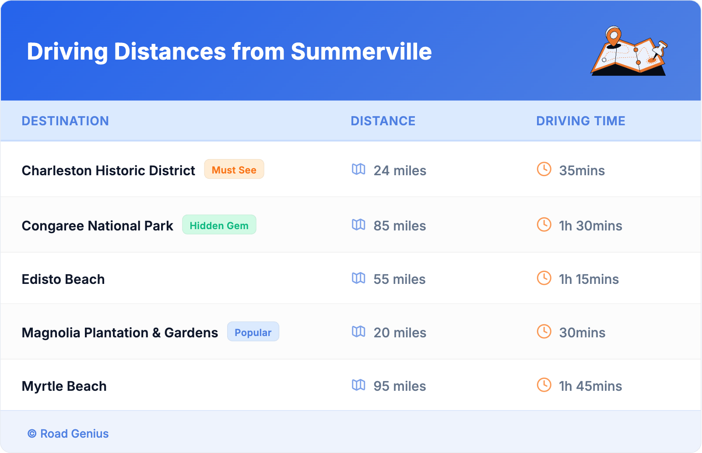Click the clock icon next to 35mins
Screen dimensions: 702x453
pos(544,170)
